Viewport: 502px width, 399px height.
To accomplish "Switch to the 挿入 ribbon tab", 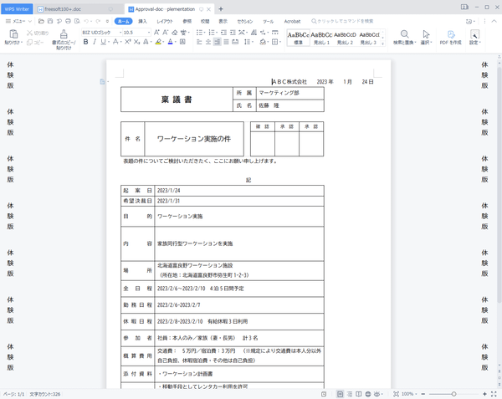I will [x=142, y=22].
